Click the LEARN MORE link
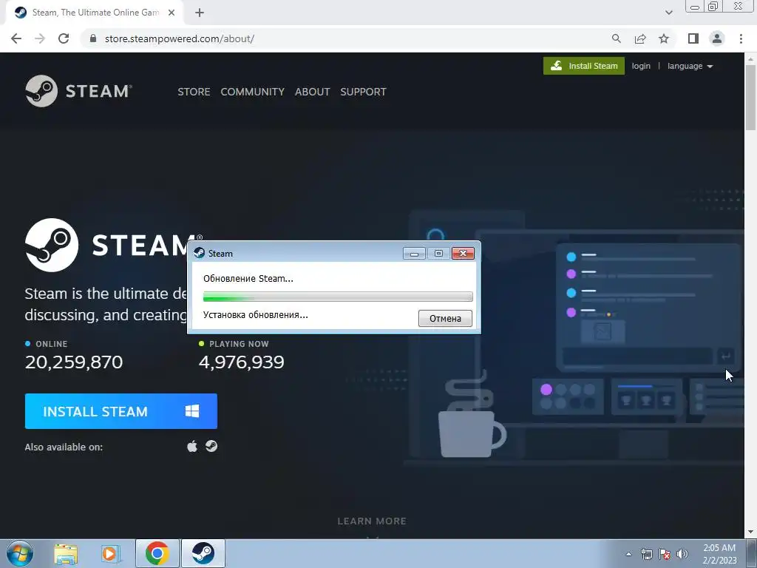The height and width of the screenshot is (568, 757). coord(372,521)
